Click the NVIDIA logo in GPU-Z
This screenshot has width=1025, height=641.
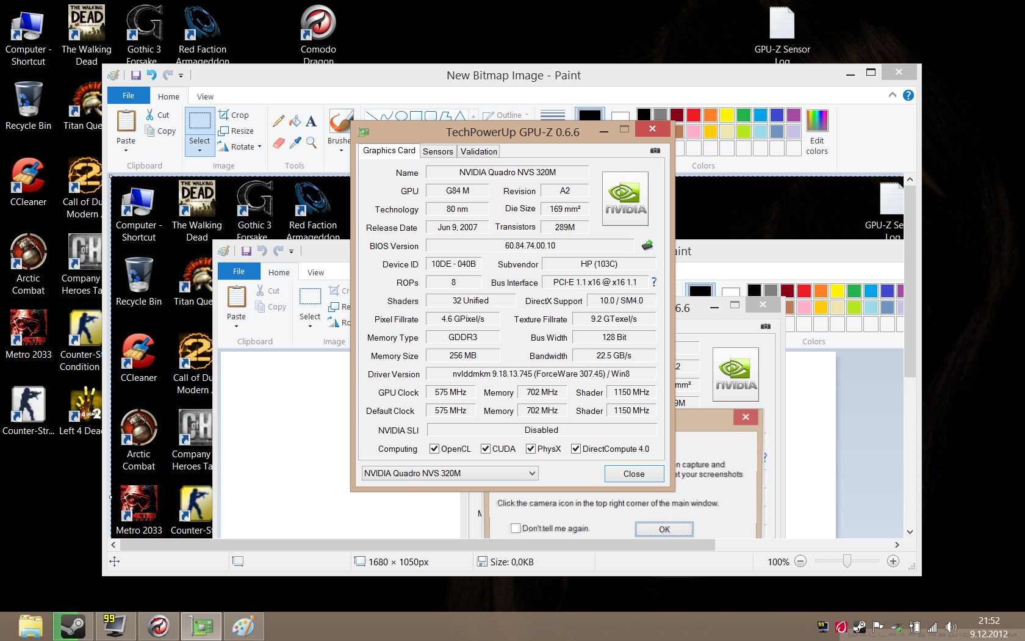coord(625,199)
